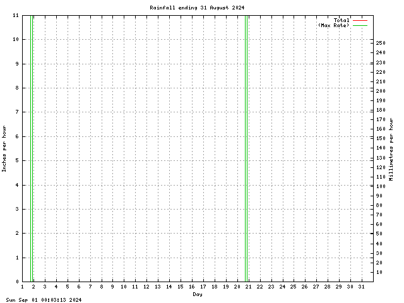
Task: Click the '(Max Rate)' legend label
Action: 333,25
